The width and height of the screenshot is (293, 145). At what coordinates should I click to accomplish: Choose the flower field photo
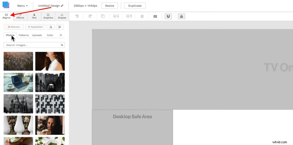pos(18,61)
